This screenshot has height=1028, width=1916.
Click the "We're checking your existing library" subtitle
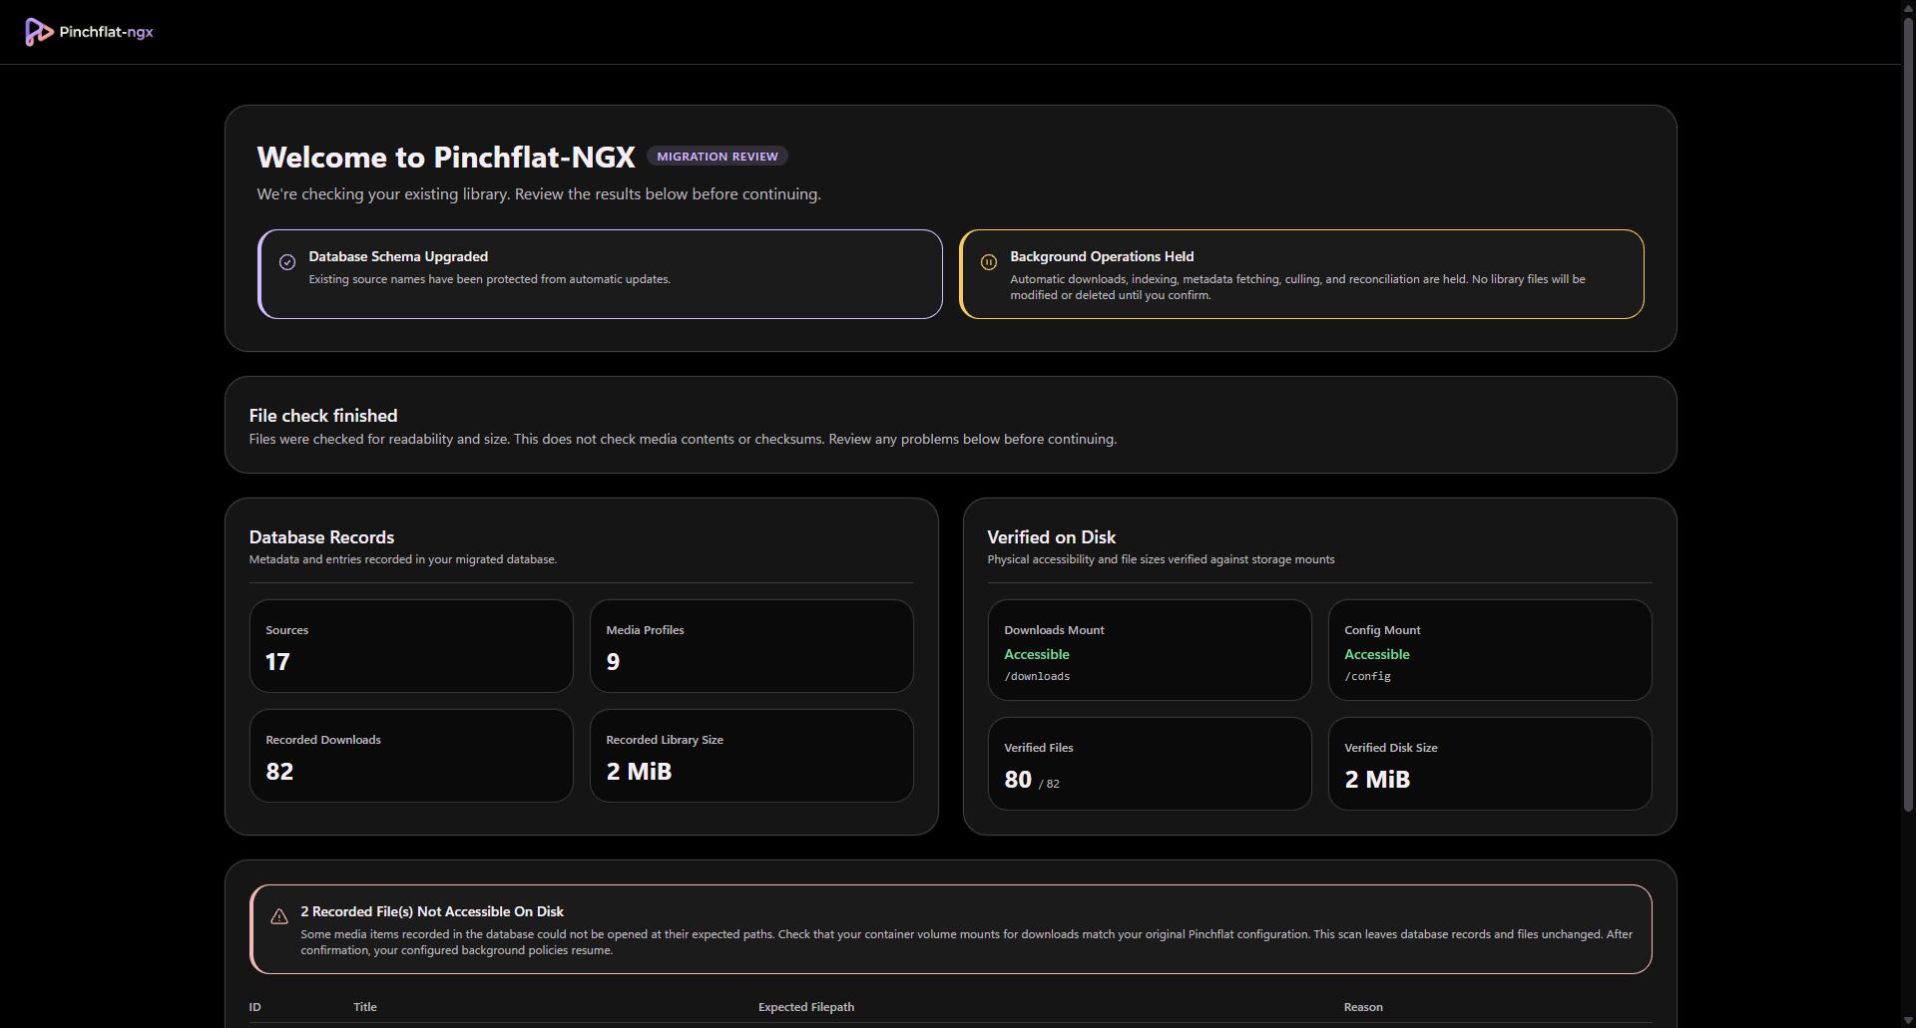tap(539, 194)
